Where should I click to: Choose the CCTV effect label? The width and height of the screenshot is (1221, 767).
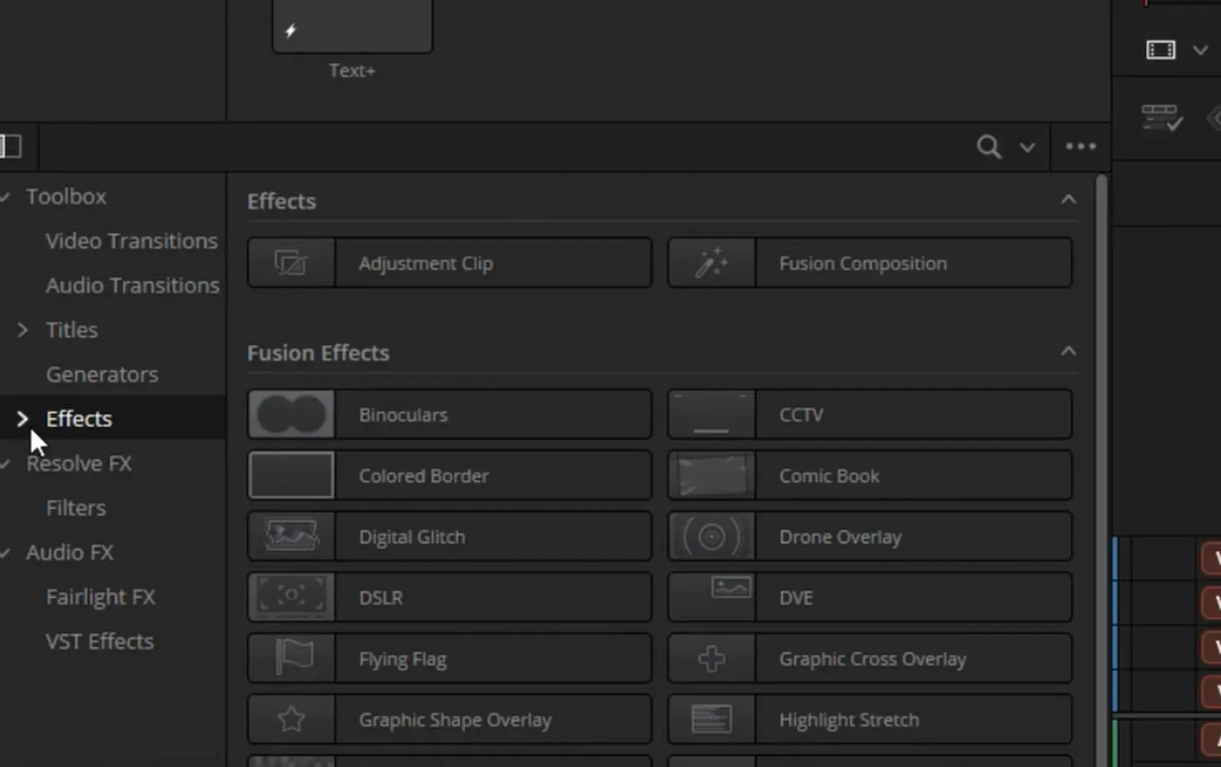[x=801, y=415]
